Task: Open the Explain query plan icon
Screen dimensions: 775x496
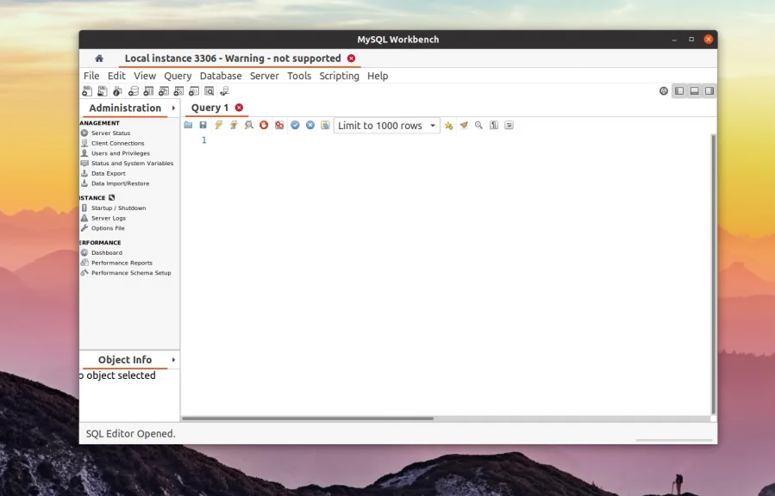Action: (x=248, y=125)
